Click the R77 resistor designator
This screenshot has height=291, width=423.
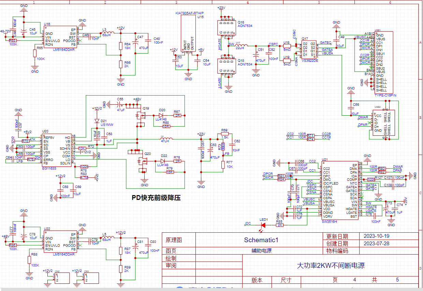pyautogui.click(x=229, y=162)
